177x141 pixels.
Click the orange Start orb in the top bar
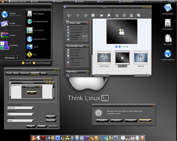(3, 1)
